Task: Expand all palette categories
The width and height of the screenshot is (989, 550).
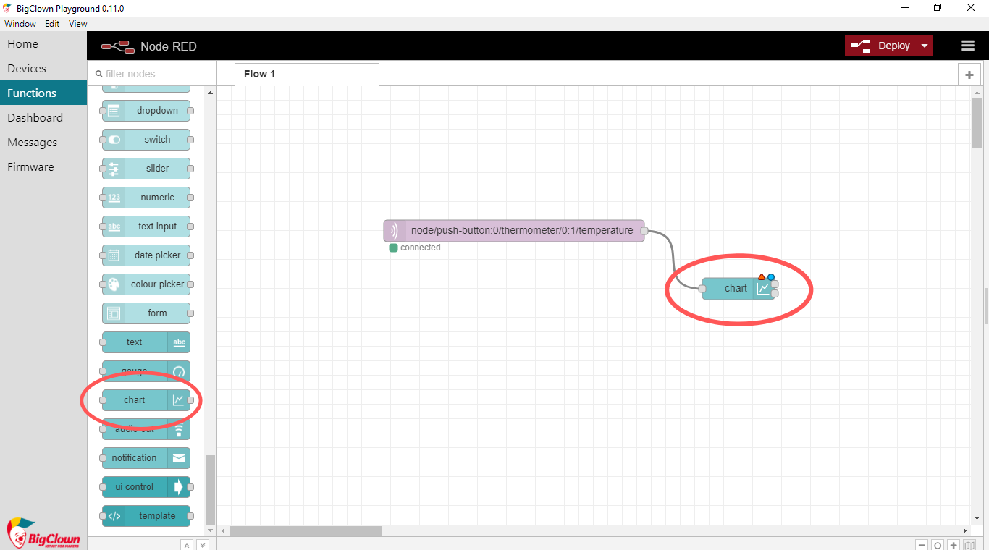Action: 202,545
